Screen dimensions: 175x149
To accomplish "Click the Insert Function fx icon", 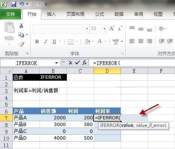I will click(x=84, y=63).
